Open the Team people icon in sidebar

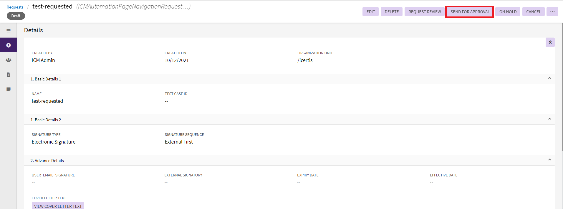pos(9,60)
